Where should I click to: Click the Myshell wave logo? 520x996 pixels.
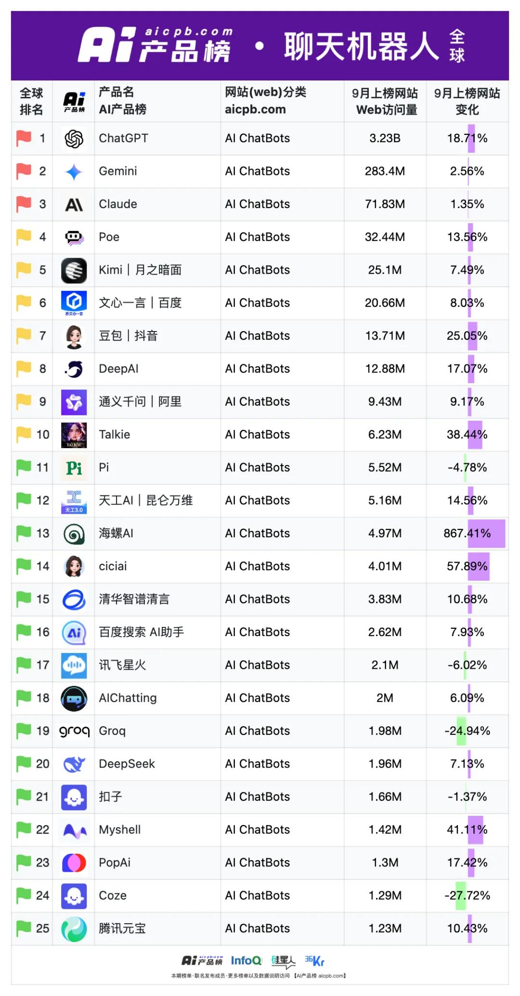pyautogui.click(x=75, y=830)
